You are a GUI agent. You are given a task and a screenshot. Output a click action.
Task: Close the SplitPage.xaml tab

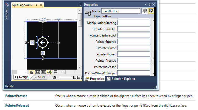click(41, 5)
